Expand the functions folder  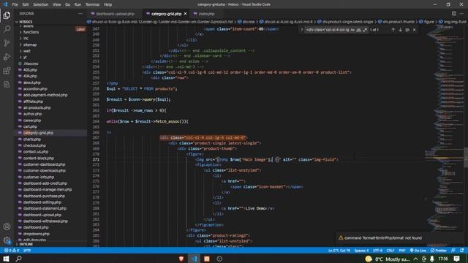pos(31,32)
